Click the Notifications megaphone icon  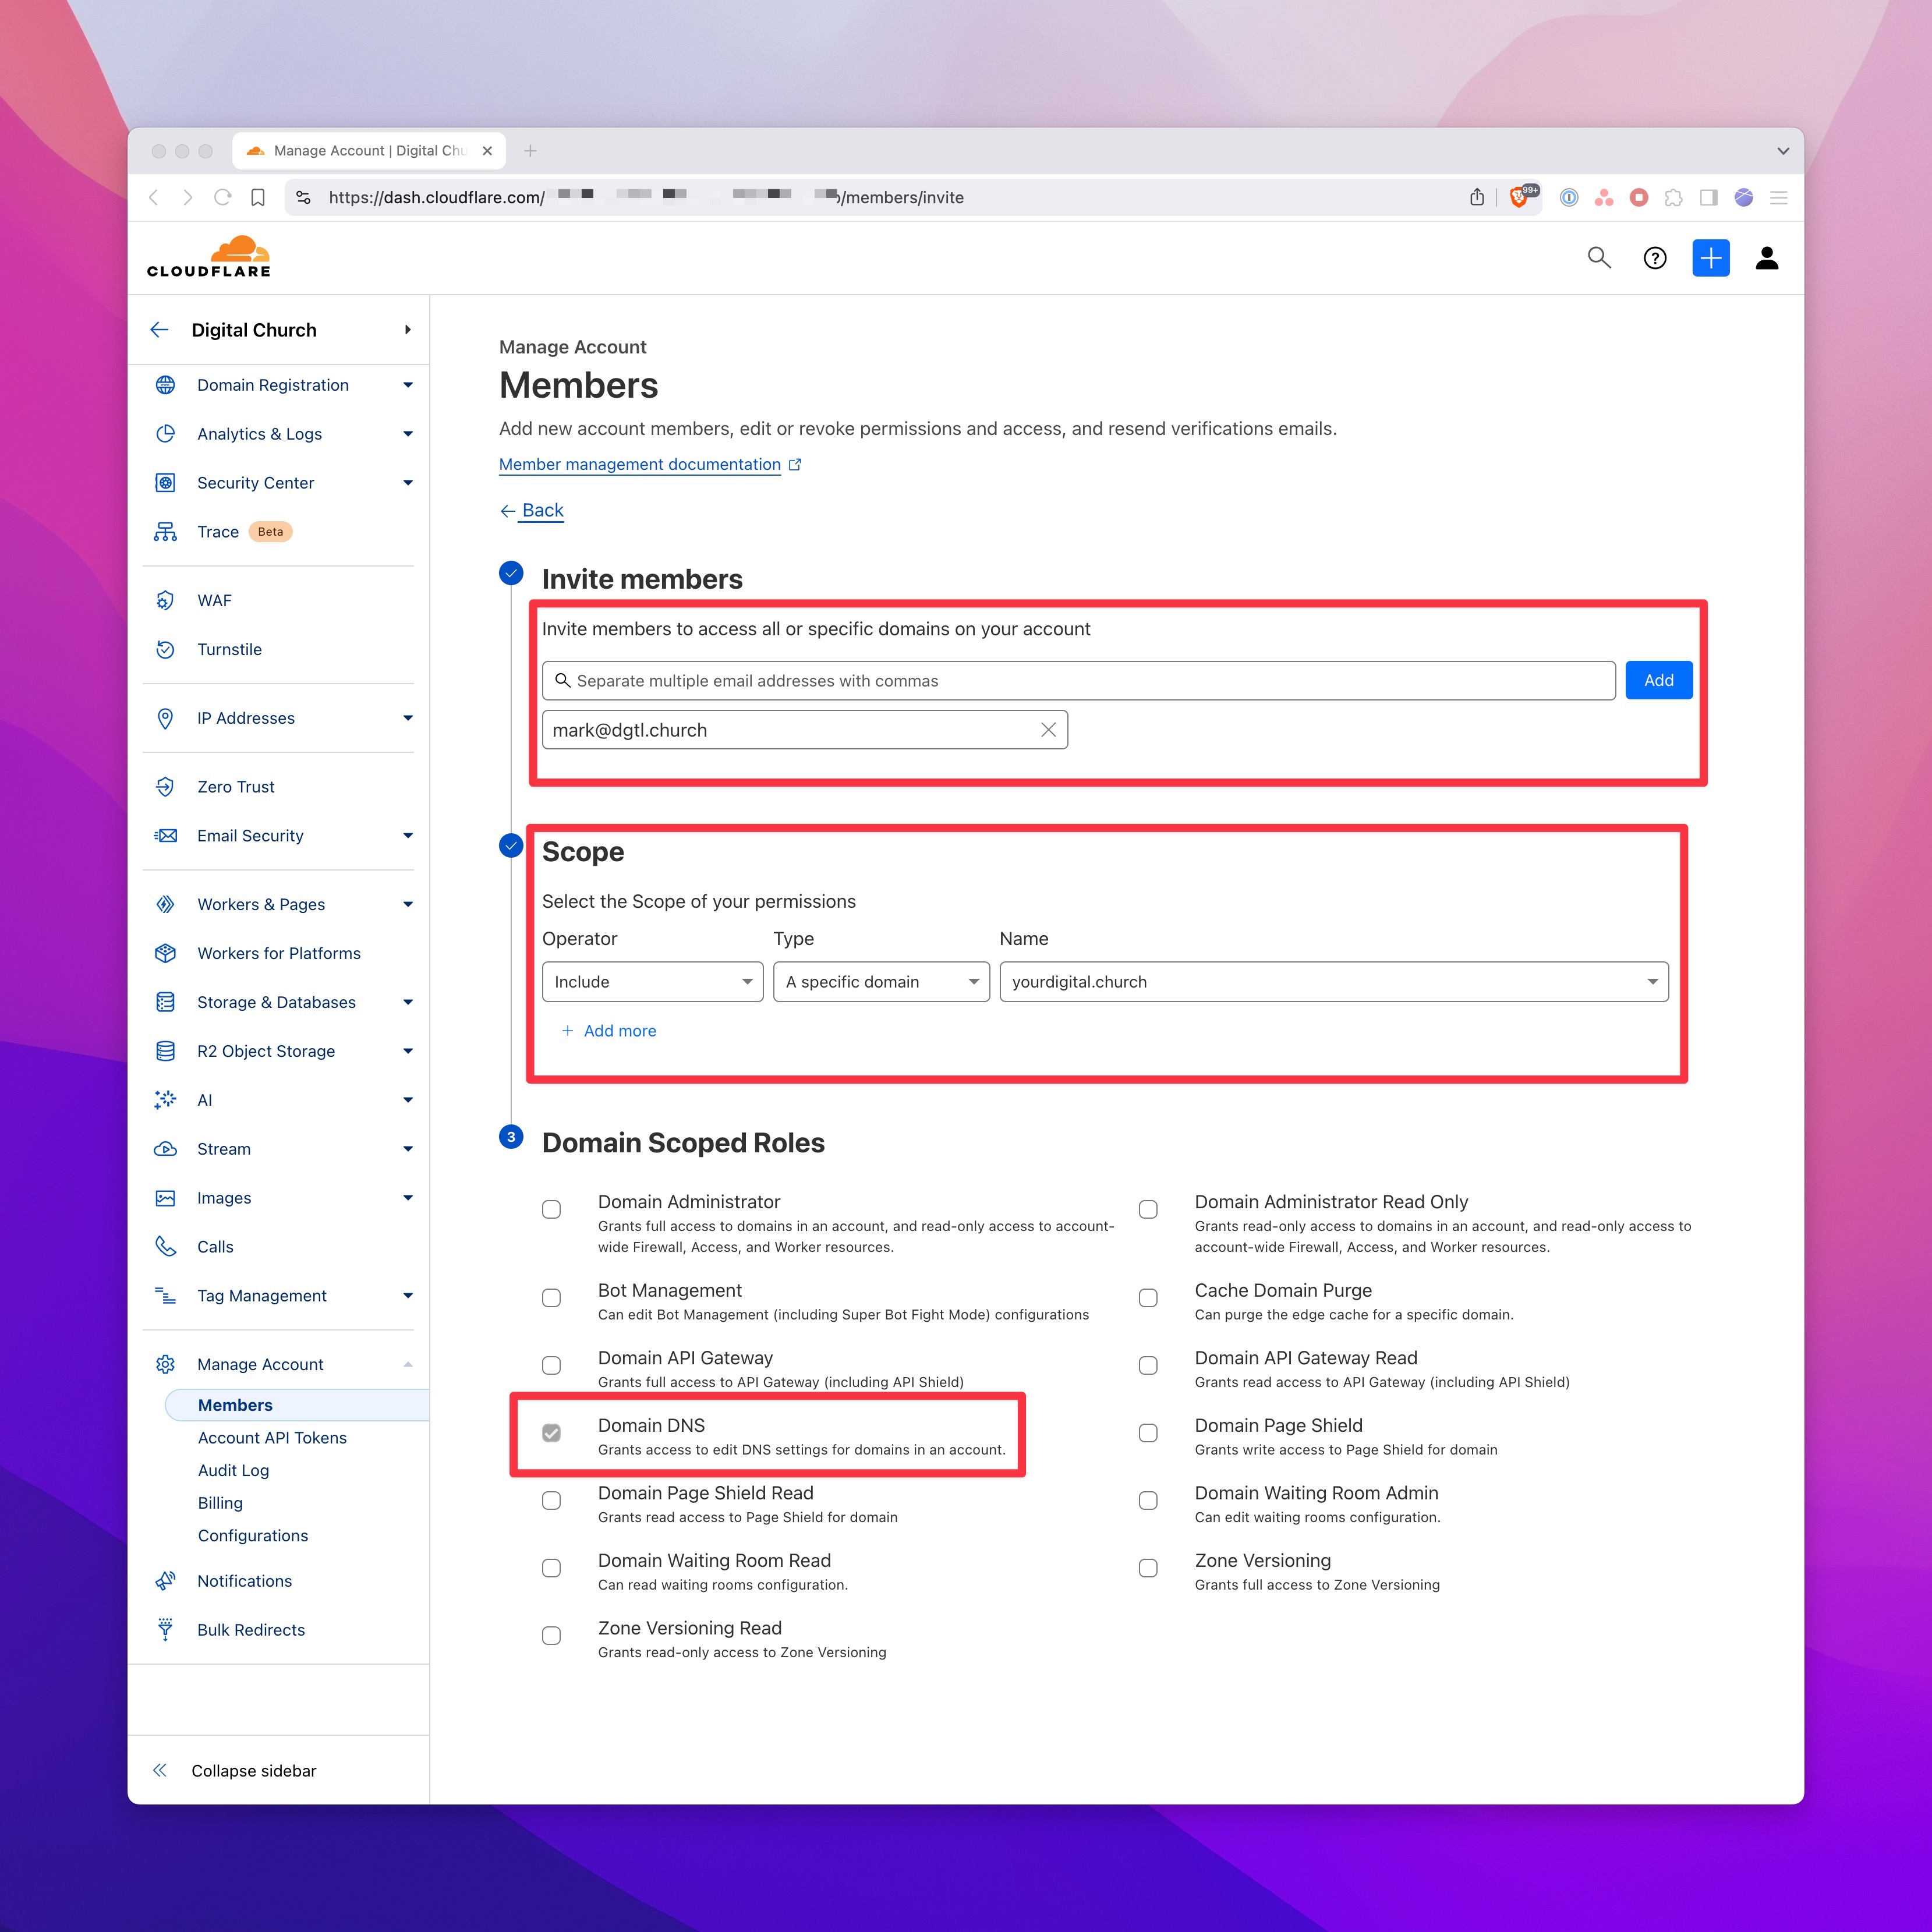[x=165, y=1580]
